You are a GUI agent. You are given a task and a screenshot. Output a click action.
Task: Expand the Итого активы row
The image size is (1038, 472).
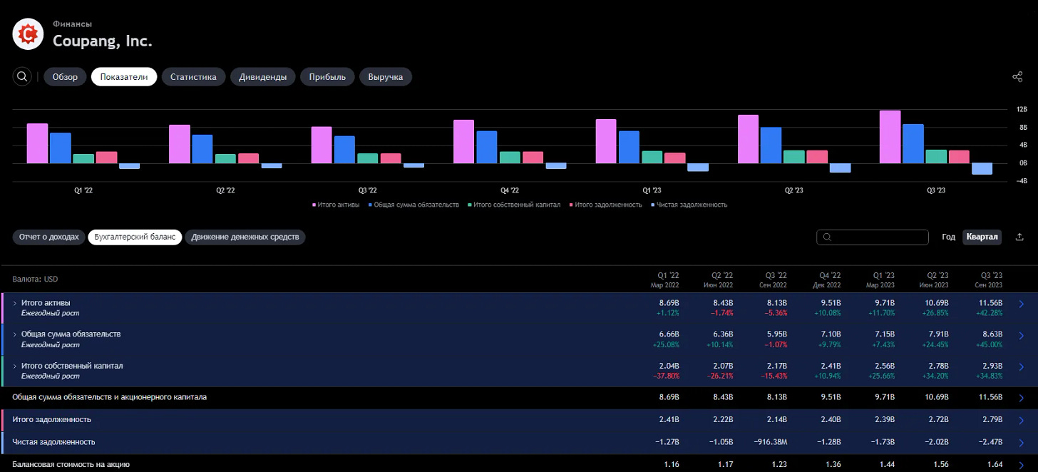15,303
